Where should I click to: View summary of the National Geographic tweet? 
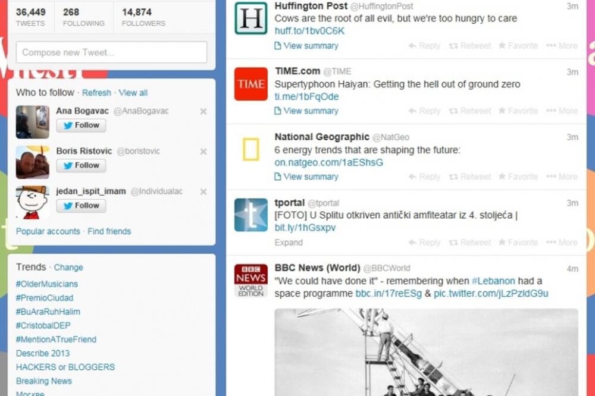[306, 177]
